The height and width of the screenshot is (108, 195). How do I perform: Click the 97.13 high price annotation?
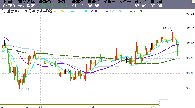(x=167, y=28)
